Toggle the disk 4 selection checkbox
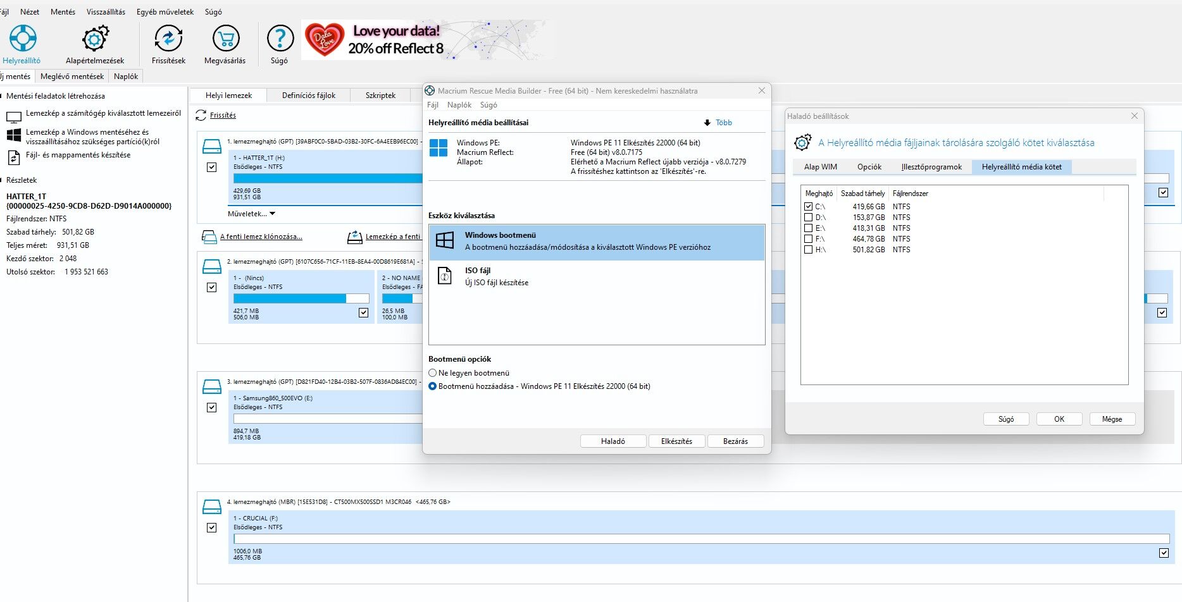Screen dimensions: 1182x602 pos(212,528)
